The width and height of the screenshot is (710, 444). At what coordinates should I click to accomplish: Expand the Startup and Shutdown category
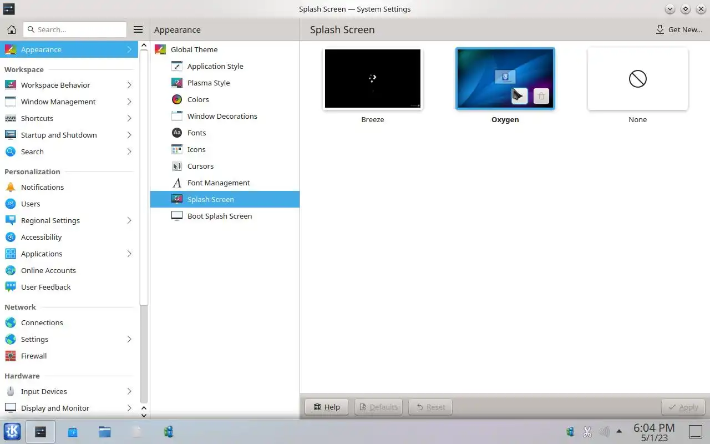[x=129, y=135]
